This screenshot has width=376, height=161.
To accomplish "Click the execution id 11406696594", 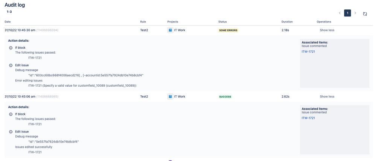I will 47,30.
